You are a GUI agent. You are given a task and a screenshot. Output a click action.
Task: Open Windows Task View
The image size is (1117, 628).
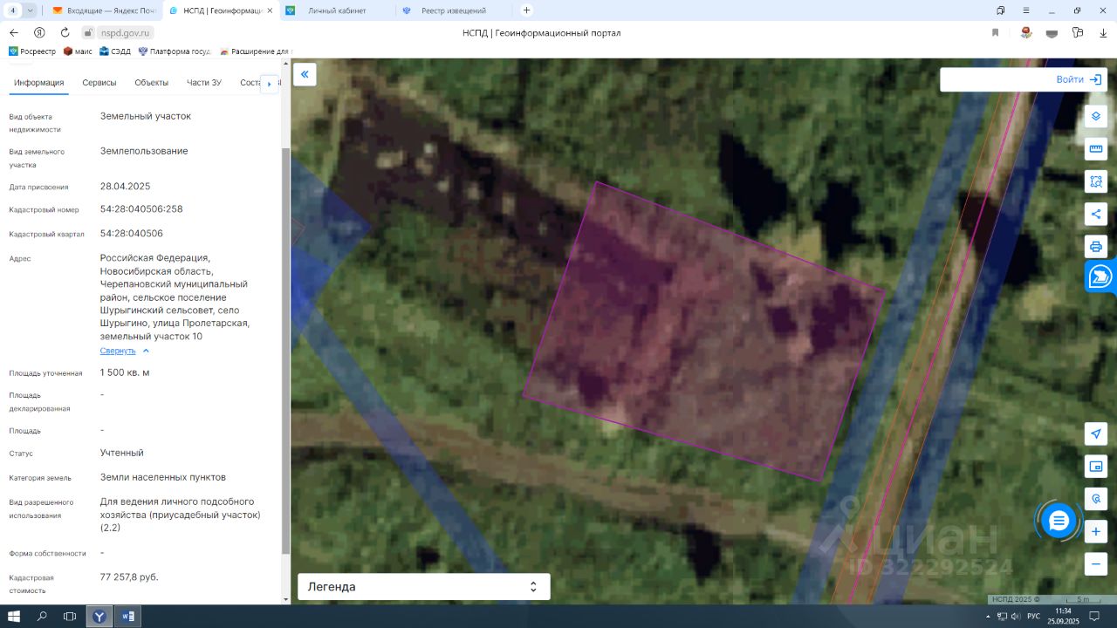70,617
